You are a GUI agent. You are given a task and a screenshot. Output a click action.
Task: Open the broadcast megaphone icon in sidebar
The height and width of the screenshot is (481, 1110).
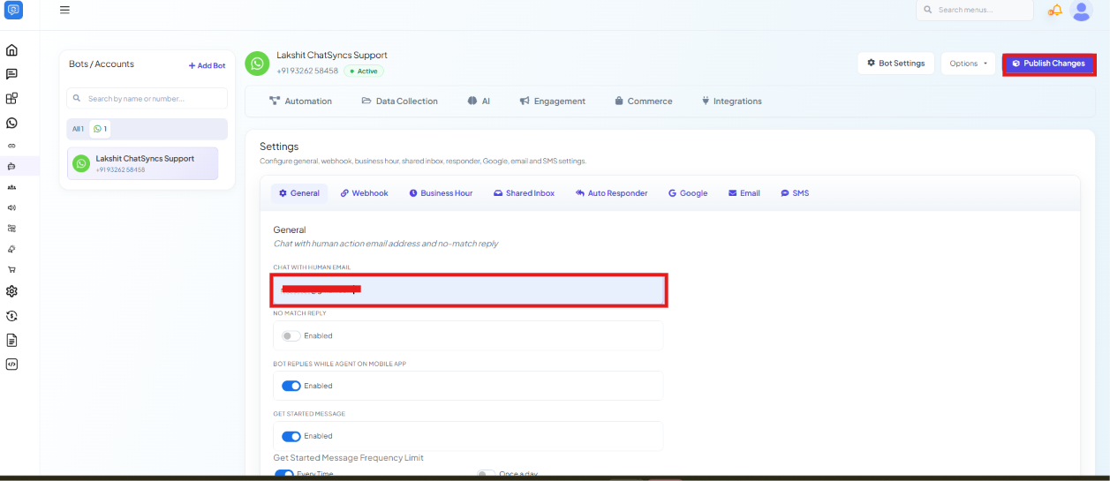point(11,208)
